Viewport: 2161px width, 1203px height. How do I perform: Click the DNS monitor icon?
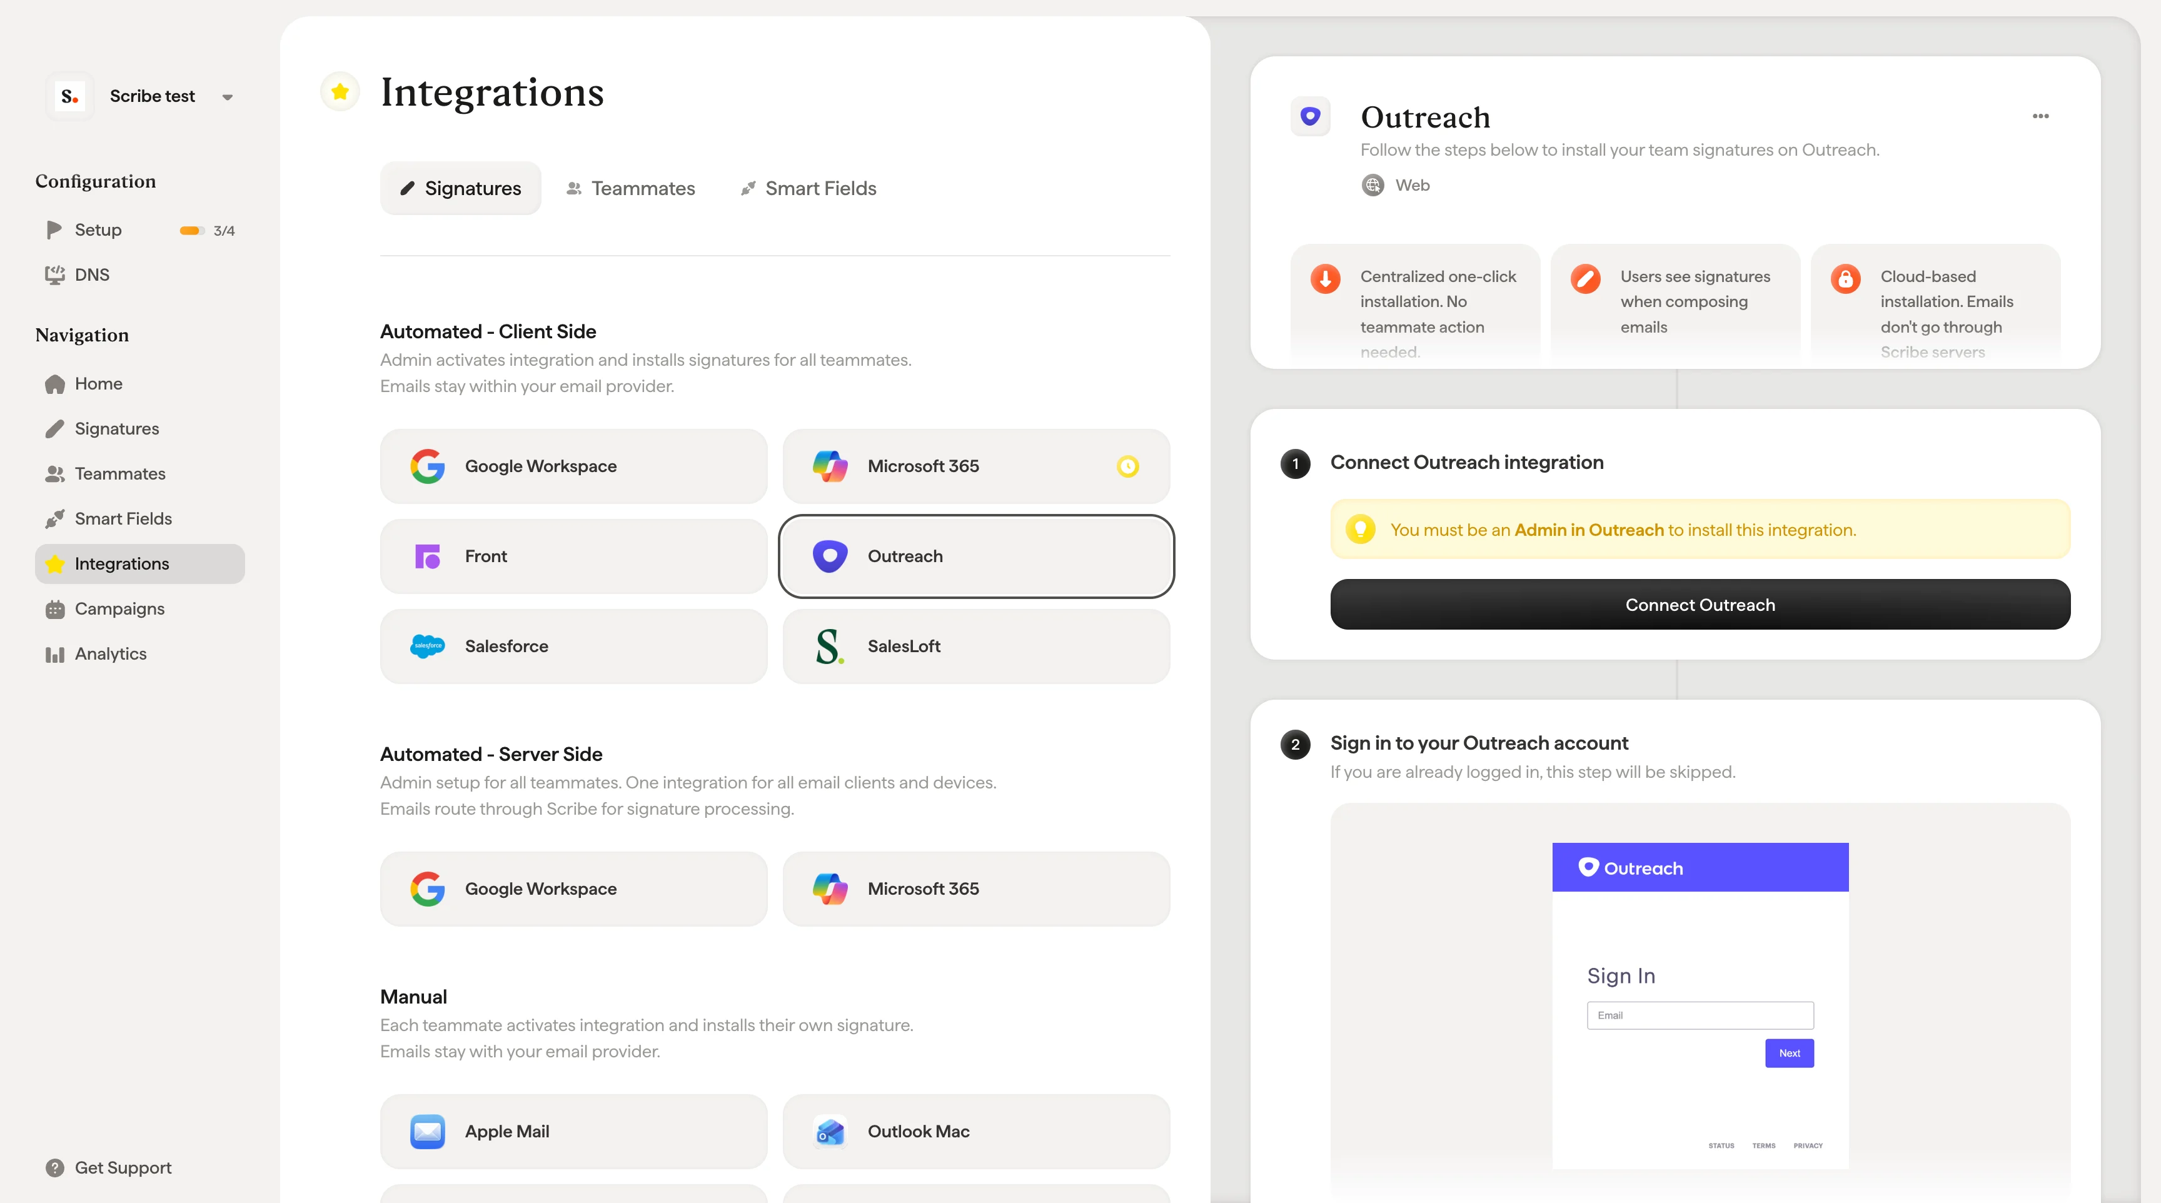pos(54,275)
